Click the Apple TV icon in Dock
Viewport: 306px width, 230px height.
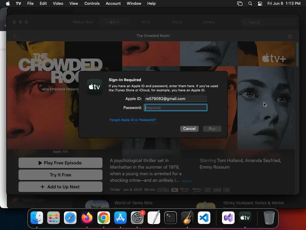245,218
